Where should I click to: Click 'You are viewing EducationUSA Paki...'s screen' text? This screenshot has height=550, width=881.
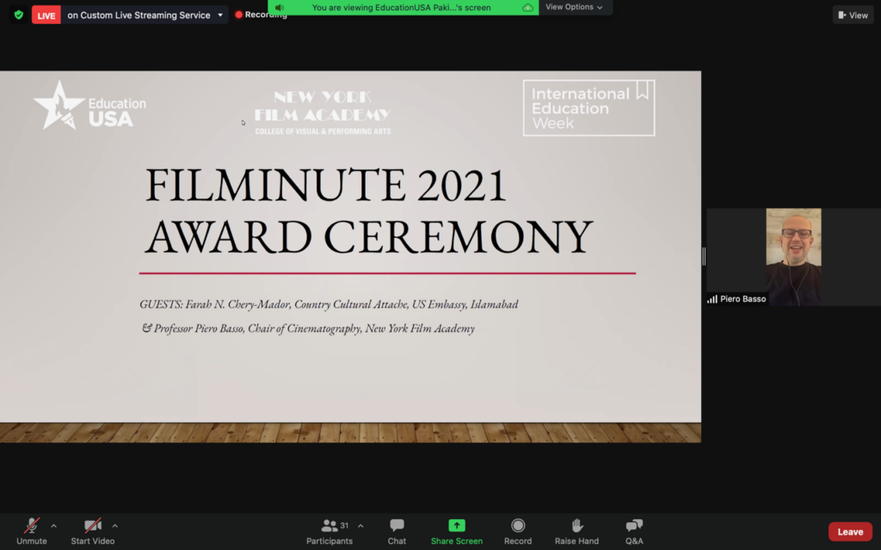401,7
